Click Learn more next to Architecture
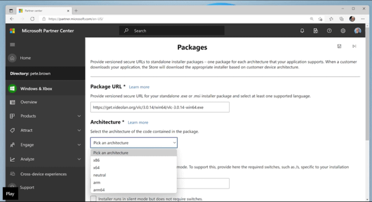Viewport: 372px width, 202px height. 138,123
